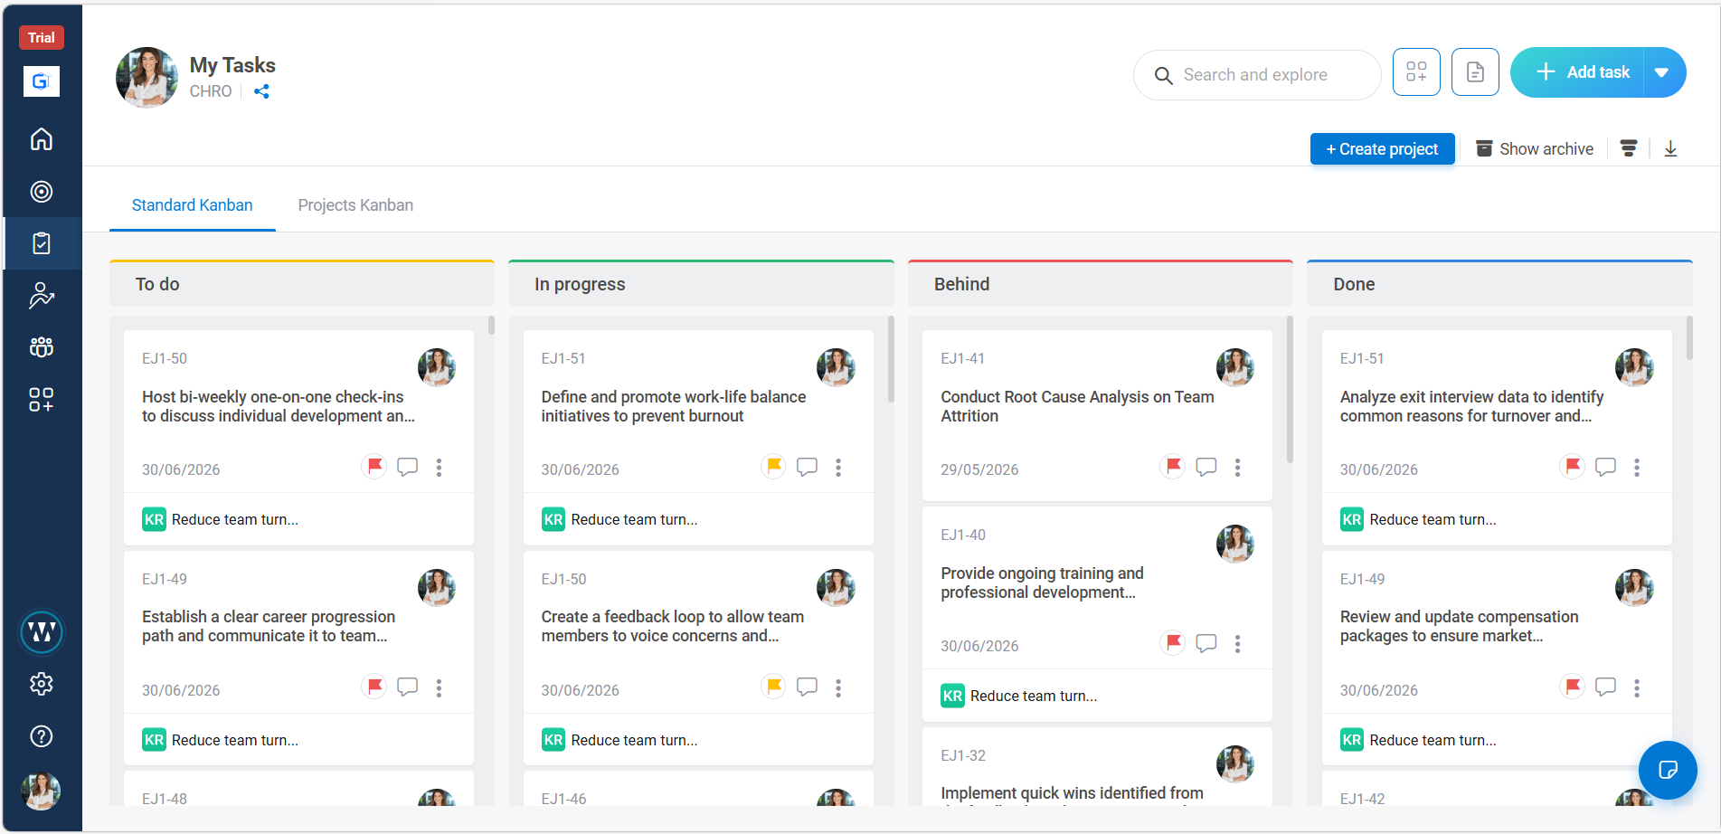Toggle yellow flag on In progress EJ1-50 card
Screen dimensions: 1721x834
[773, 687]
